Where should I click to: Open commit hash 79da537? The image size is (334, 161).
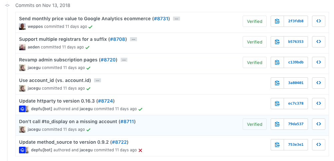296,124
